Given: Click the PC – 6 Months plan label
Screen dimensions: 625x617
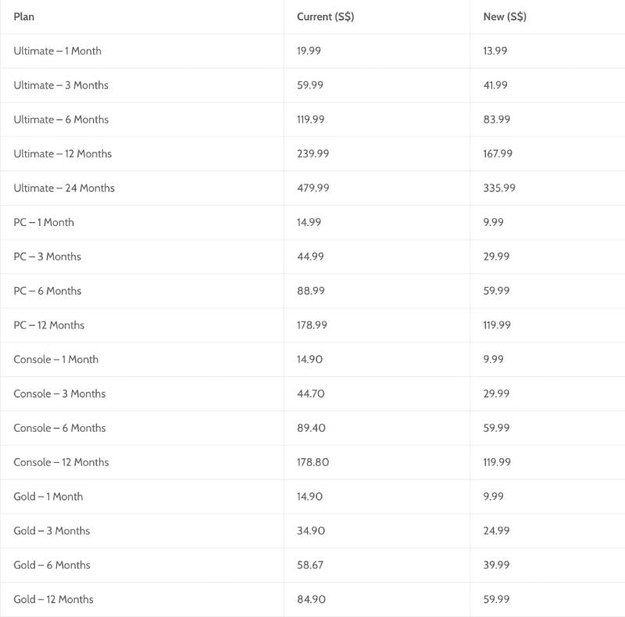Looking at the screenshot, I should tap(48, 291).
